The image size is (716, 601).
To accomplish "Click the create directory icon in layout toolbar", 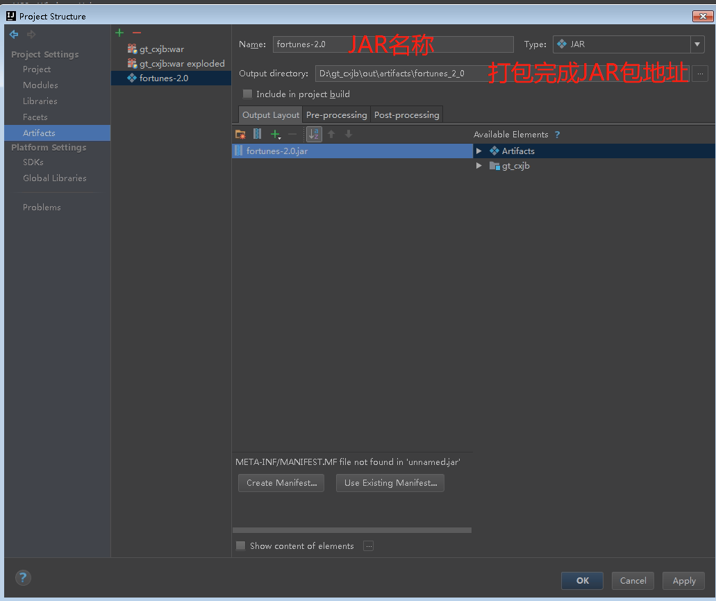I will (240, 134).
